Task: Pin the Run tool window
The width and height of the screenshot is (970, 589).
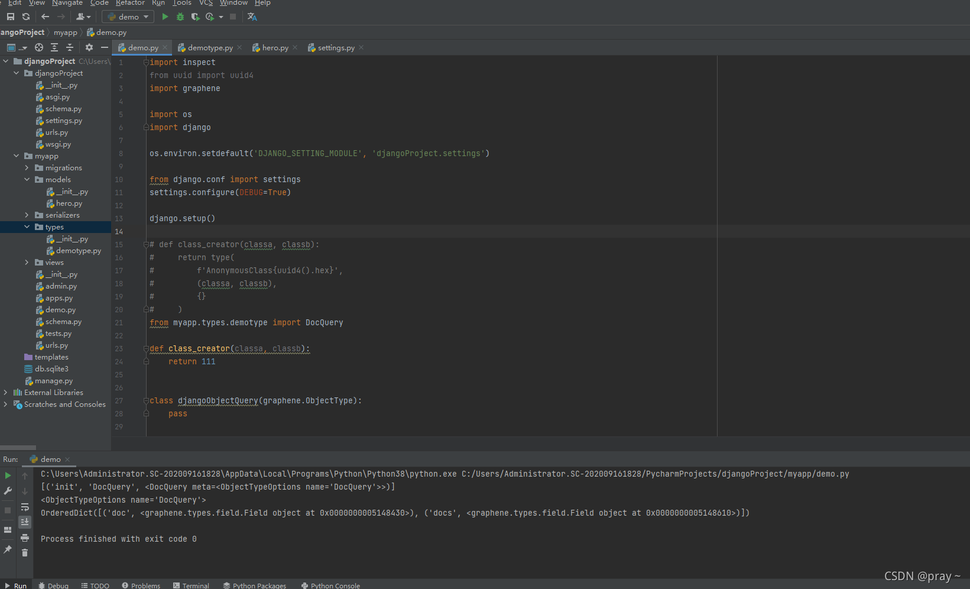Action: tap(8, 550)
